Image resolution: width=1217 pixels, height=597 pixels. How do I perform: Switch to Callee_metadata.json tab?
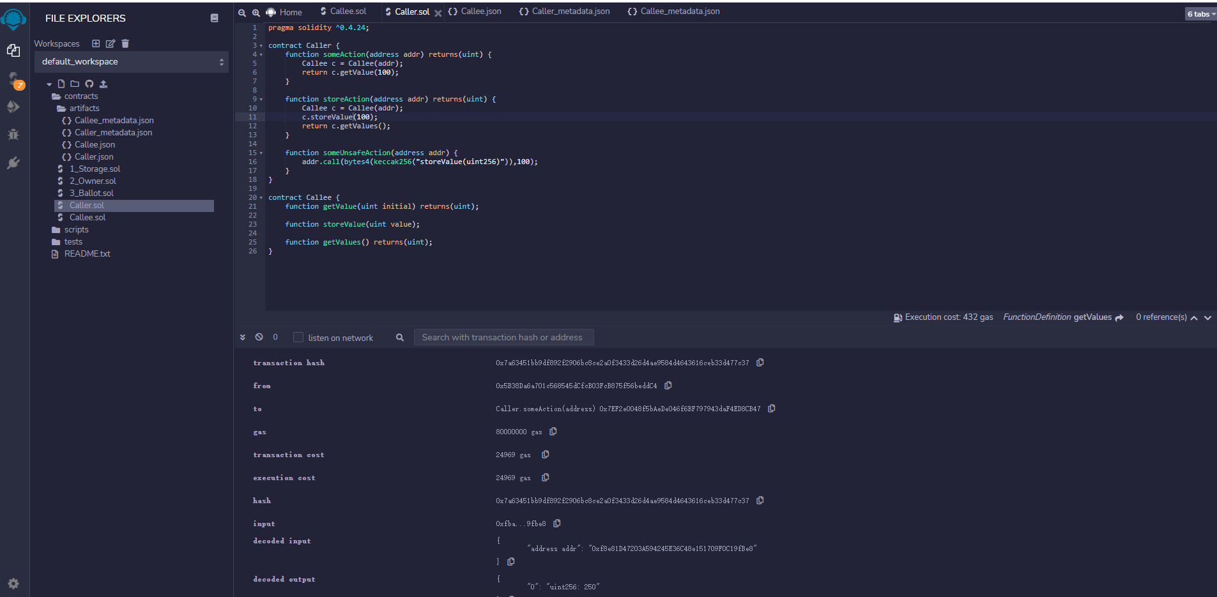click(x=674, y=11)
